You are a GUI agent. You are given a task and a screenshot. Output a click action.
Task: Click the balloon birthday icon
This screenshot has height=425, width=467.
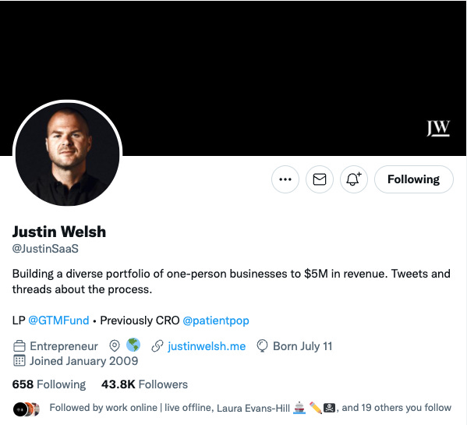pos(262,346)
